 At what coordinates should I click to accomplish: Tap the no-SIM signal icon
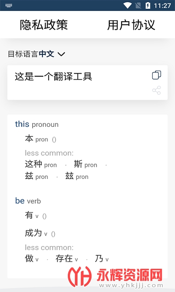point(138,6)
